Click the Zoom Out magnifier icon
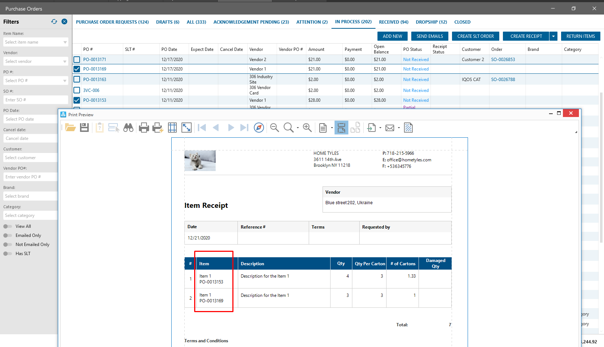This screenshot has width=604, height=347. (x=275, y=128)
